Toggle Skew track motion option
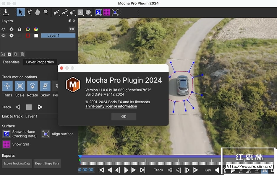 (45, 86)
